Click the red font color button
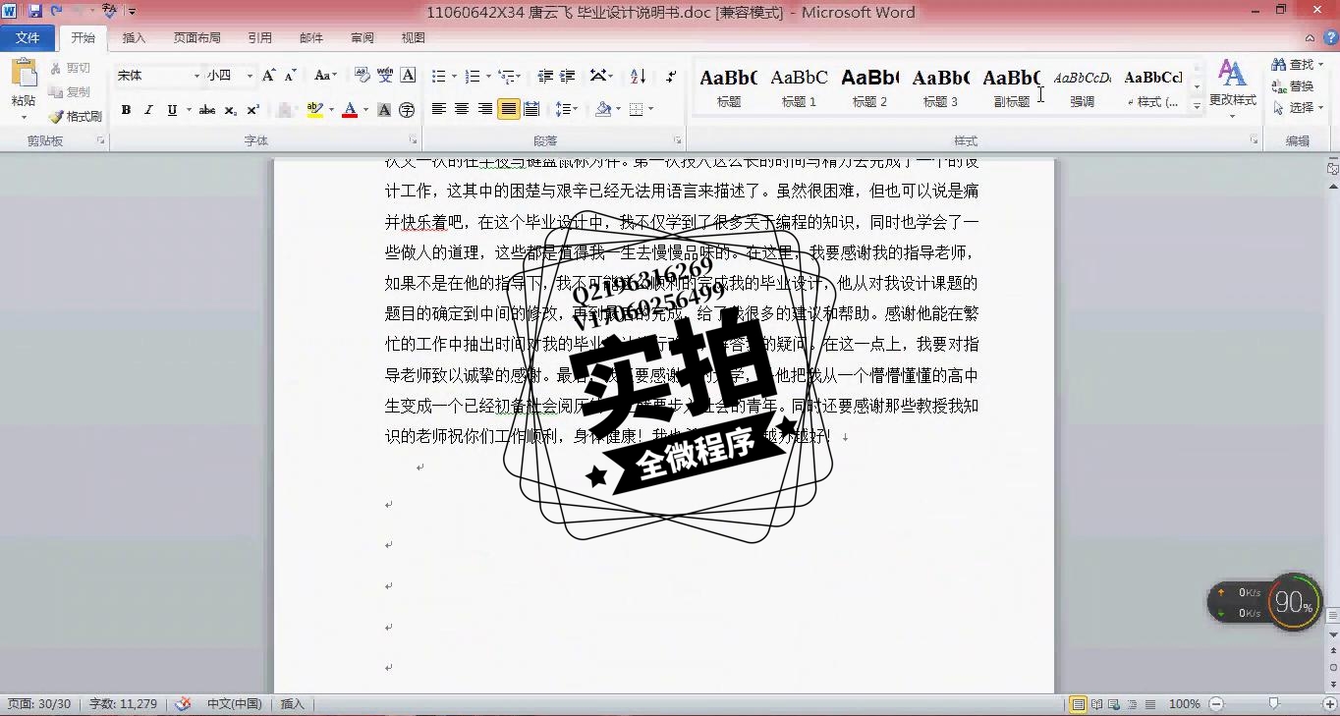Viewport: 1340px width, 716px height. [349, 110]
